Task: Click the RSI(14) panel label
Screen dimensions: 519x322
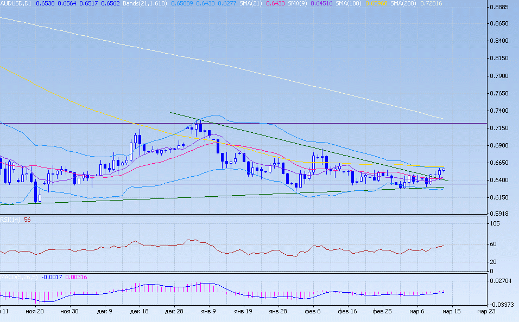Action: 10,220
